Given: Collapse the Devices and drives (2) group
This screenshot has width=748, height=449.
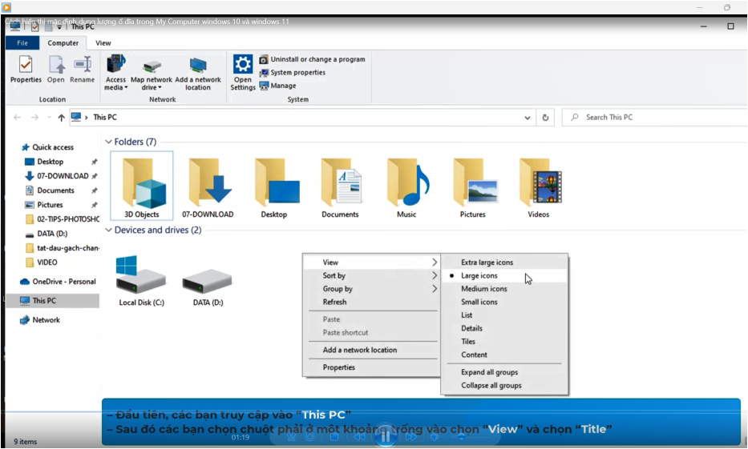Looking at the screenshot, I should pos(109,230).
